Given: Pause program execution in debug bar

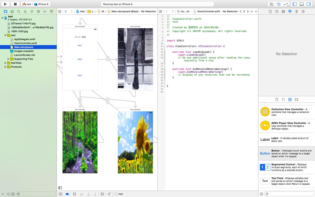Looking at the screenshot, I should point(74,194).
